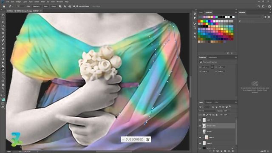Viewport: 272px width, 153px height.
Task: Open the Normal blend mode dropdown
Action: point(207,111)
